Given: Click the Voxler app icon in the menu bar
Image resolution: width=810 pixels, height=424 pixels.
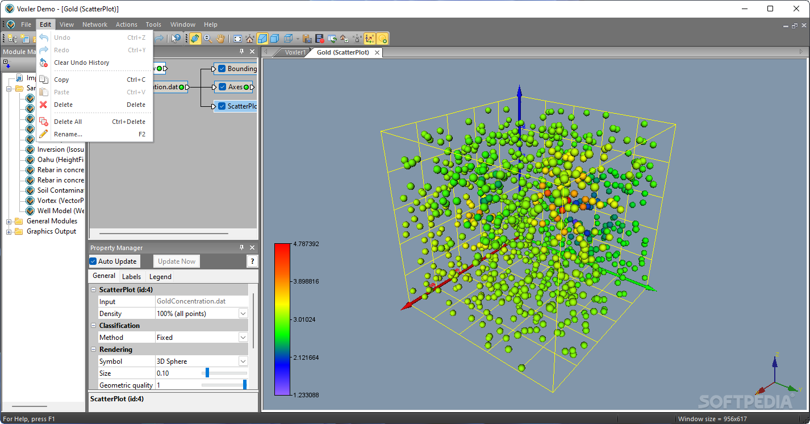Looking at the screenshot, I should click(11, 24).
